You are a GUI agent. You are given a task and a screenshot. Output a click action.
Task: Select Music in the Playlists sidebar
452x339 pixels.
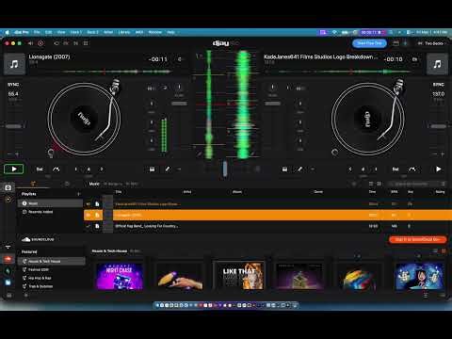click(x=50, y=203)
